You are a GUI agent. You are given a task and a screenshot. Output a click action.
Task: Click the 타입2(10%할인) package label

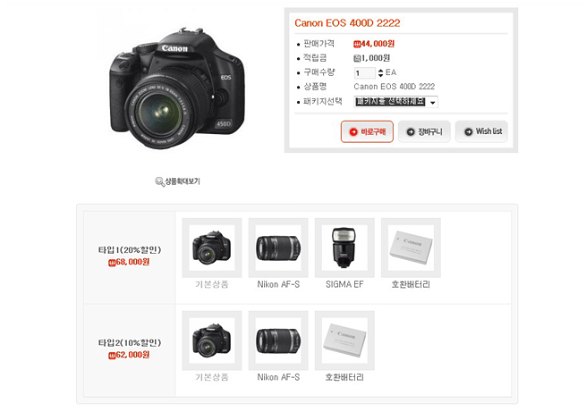(130, 342)
